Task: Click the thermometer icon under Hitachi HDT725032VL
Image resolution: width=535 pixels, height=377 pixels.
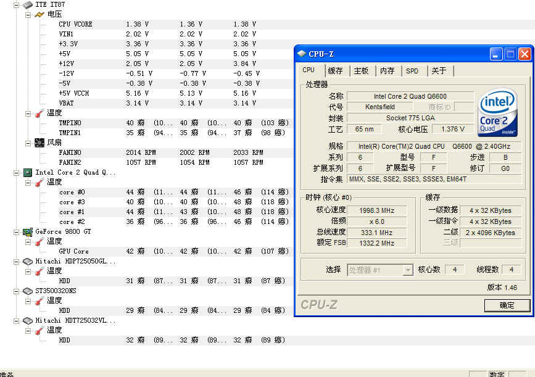Action: (39, 331)
